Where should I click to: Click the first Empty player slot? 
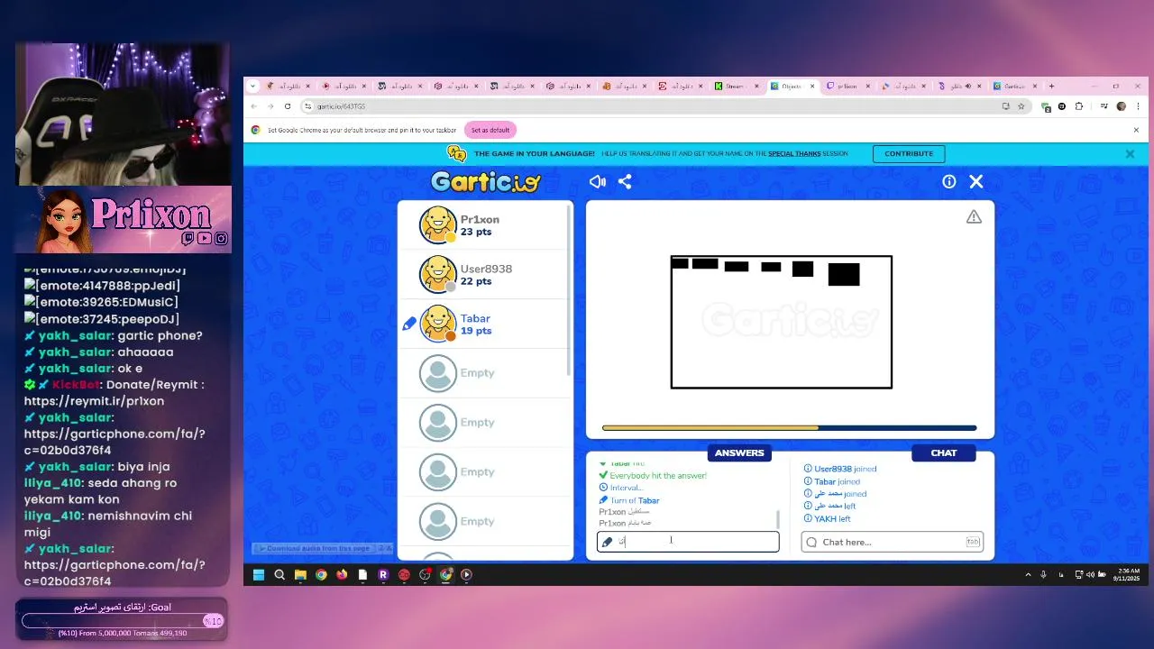click(485, 373)
